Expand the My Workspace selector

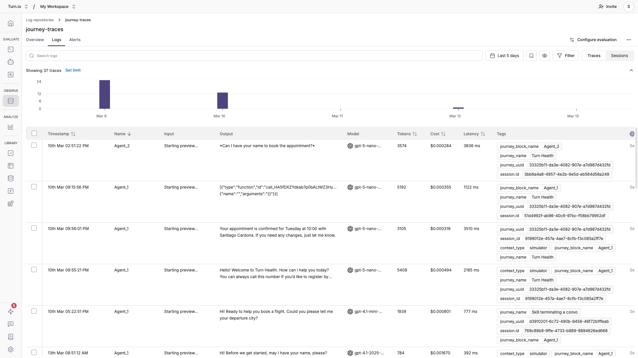58,7
